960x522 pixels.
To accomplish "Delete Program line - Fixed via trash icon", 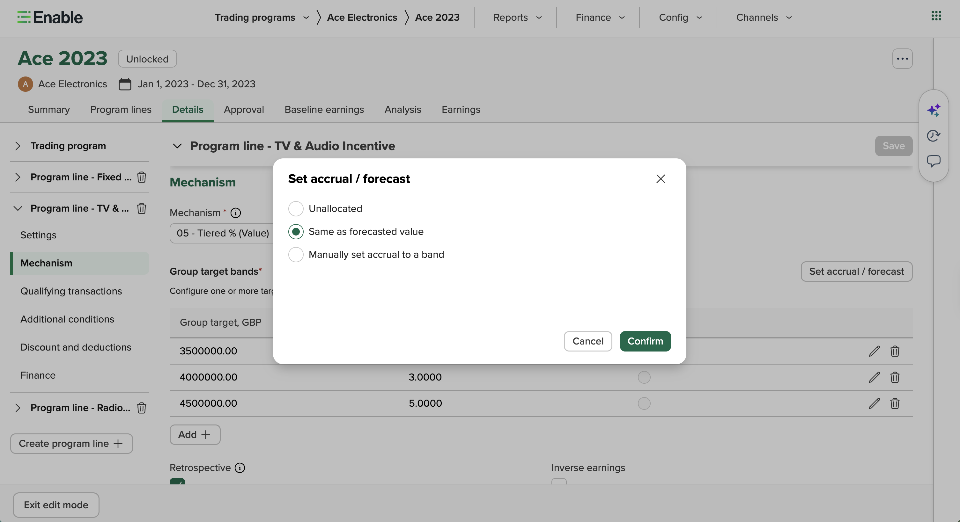I will point(141,177).
